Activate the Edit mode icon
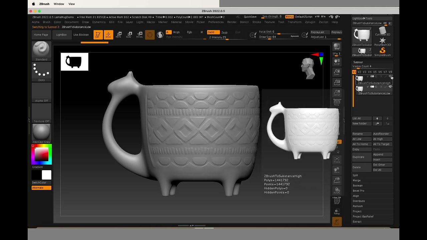 pos(98,35)
